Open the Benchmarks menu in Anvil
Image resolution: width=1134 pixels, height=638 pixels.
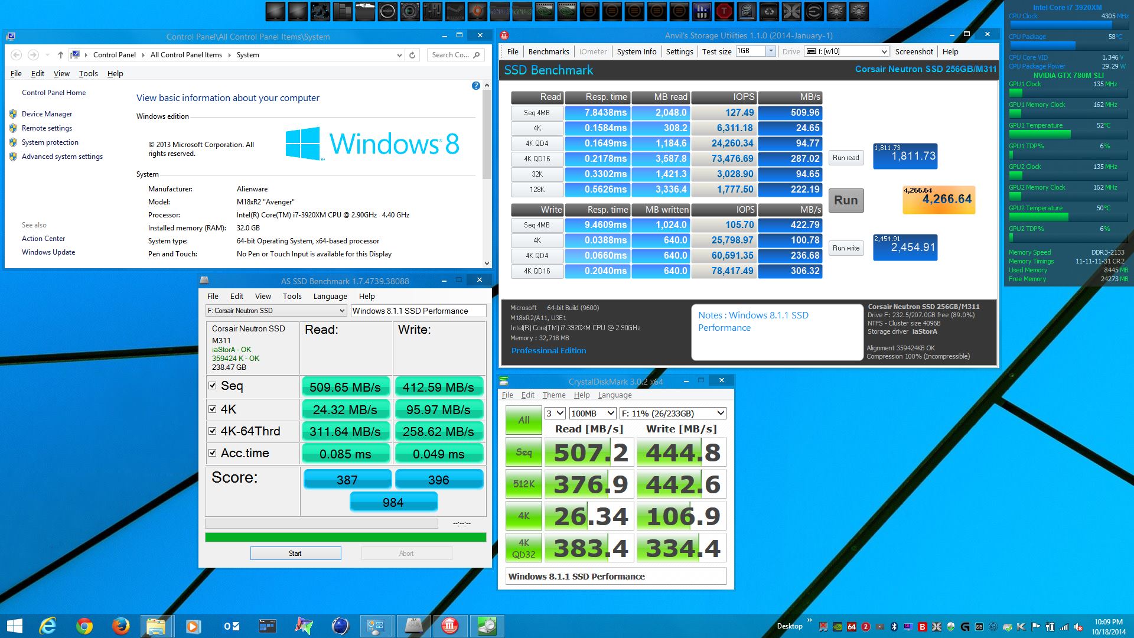pos(549,51)
